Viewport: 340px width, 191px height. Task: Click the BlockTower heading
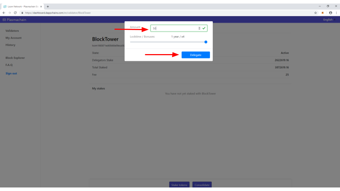point(105,39)
